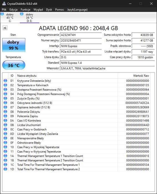
Task: Click the Interfejs field NVM Express
Action: (81, 46)
